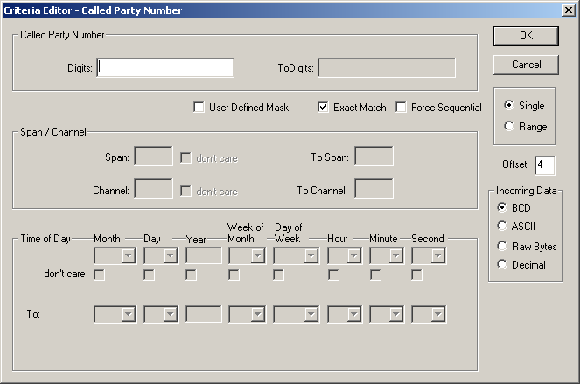Screen dimensions: 580x384
Task: Tick the don't care checkbox under Month
Action: (100, 276)
